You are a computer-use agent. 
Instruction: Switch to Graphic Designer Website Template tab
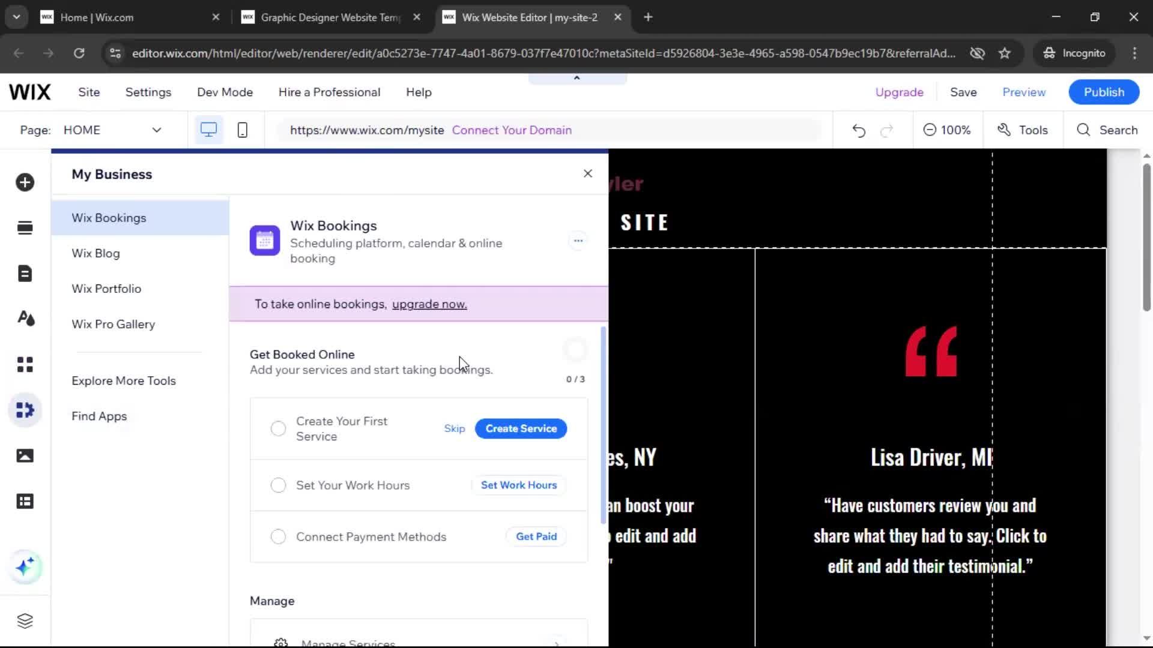click(x=331, y=17)
